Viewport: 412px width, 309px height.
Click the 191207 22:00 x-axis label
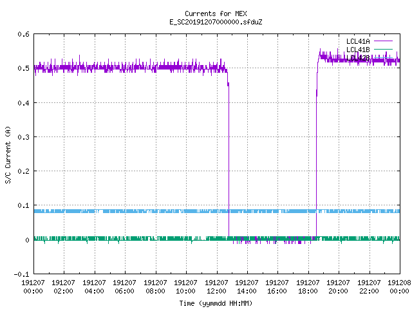tap(369, 286)
